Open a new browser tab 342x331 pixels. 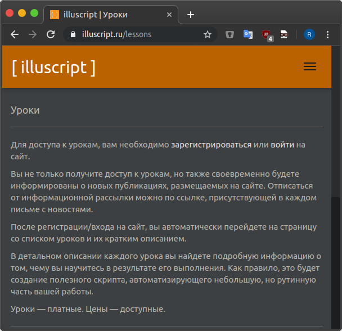click(191, 15)
